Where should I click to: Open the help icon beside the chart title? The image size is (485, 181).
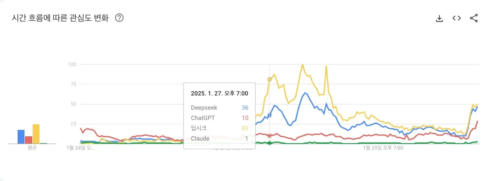tap(120, 18)
